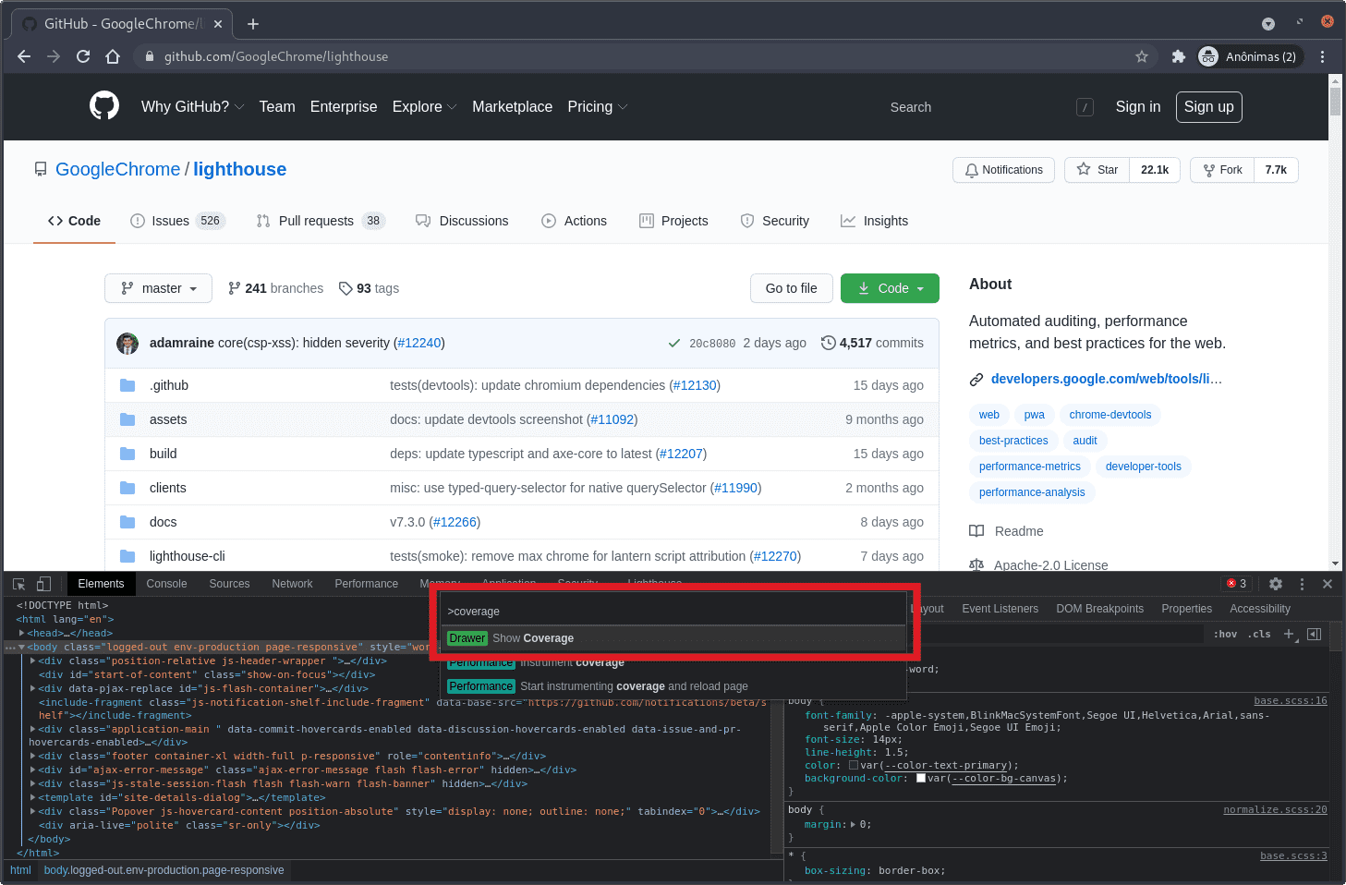Add new style rule plus icon
This screenshot has height=885, width=1346.
[1290, 634]
